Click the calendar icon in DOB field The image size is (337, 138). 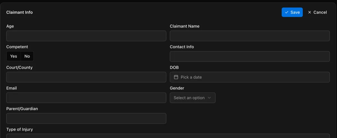click(x=176, y=77)
